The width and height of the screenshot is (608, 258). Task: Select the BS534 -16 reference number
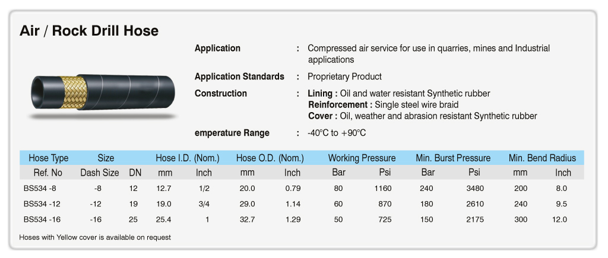pyautogui.click(x=42, y=219)
